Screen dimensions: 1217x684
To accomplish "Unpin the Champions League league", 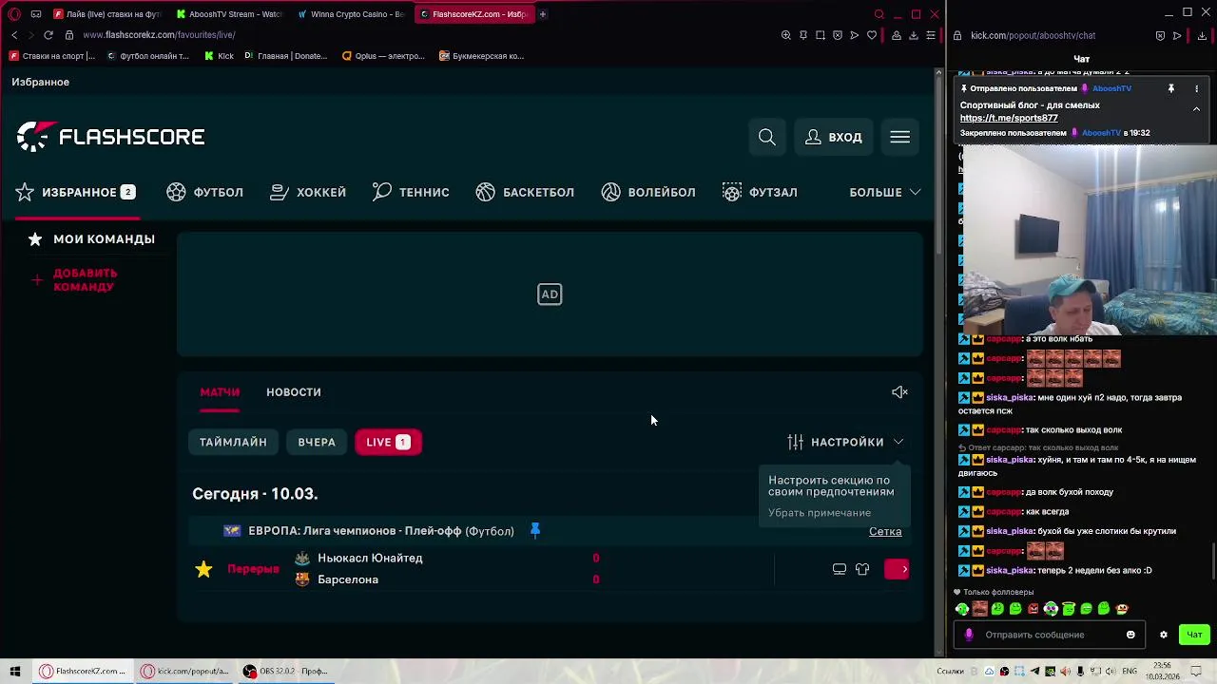I will (535, 530).
